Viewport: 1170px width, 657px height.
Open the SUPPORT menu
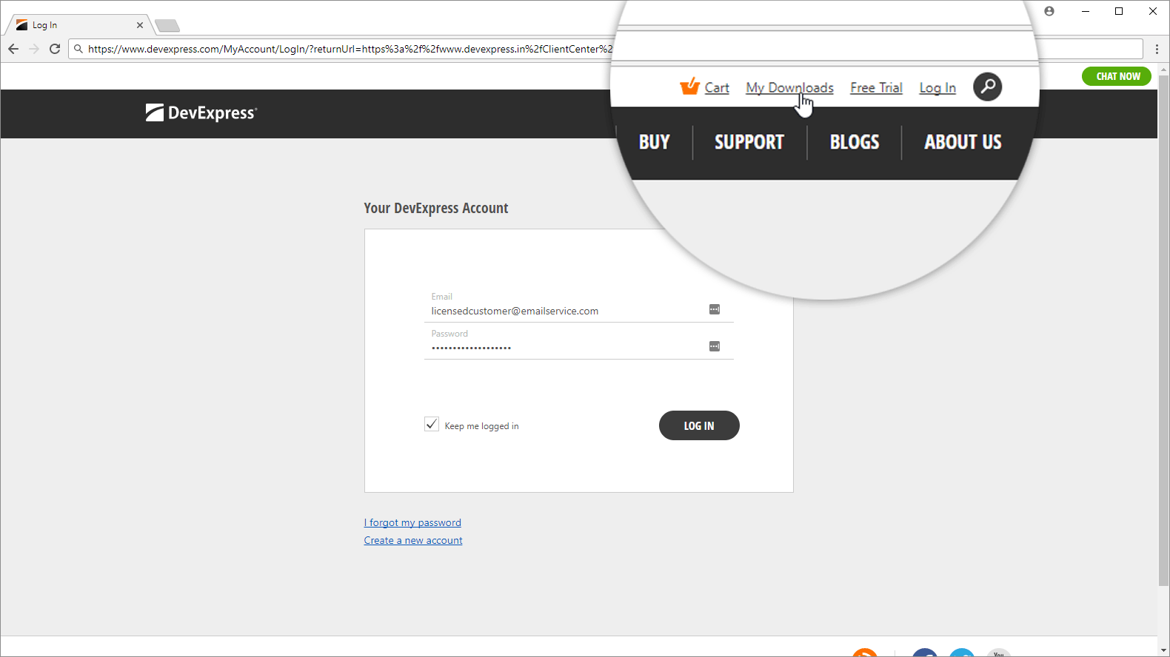[x=749, y=142]
